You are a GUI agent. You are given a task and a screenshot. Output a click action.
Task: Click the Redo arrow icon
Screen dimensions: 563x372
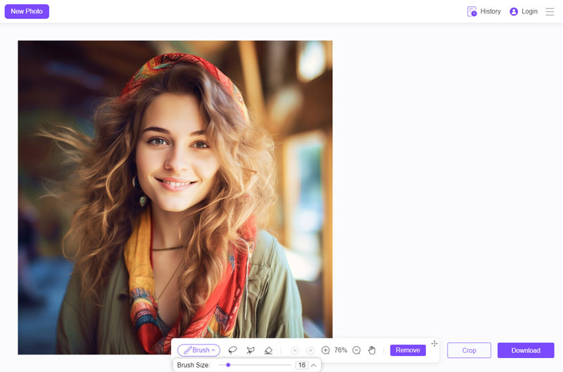310,350
